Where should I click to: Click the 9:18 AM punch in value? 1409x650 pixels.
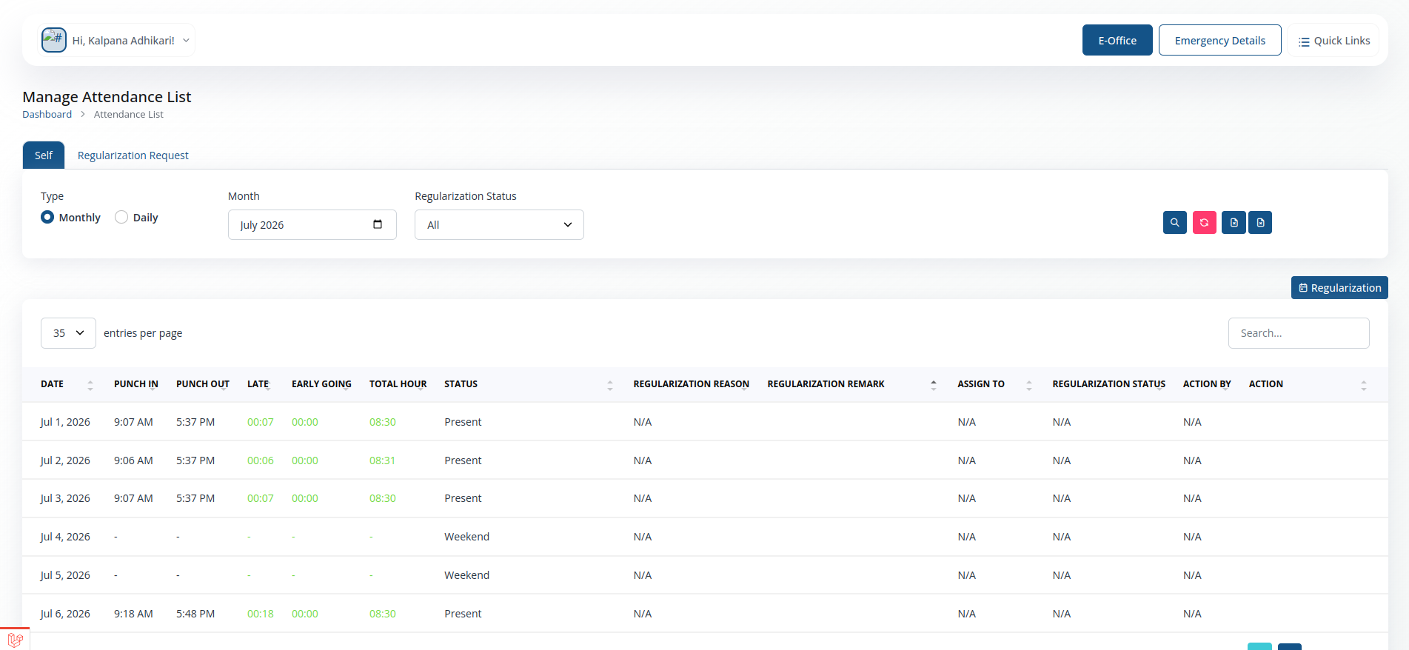(x=133, y=614)
